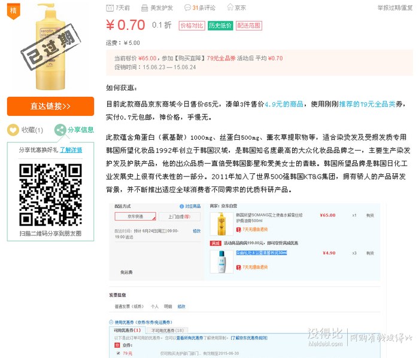Click the 韩国所望SOMANG product name
The image size is (419, 358).
269,218
